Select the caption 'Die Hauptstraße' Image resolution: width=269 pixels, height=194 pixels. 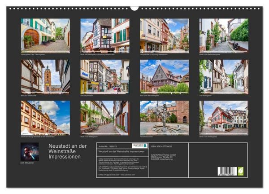87,96
